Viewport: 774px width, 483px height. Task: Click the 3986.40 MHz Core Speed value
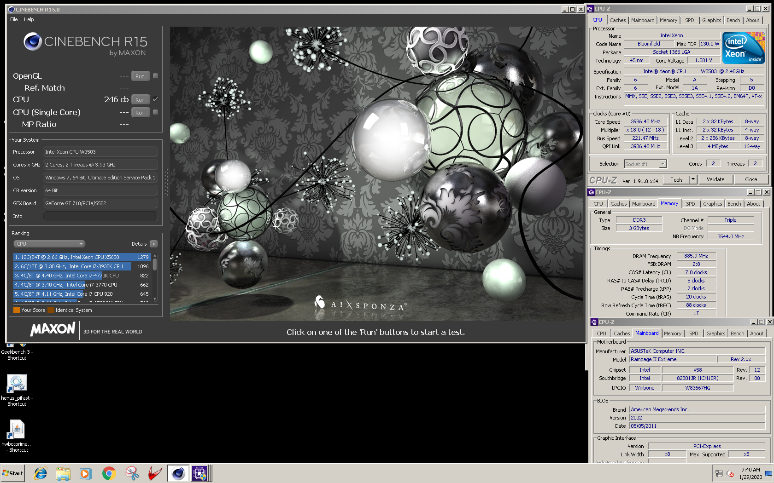point(645,121)
